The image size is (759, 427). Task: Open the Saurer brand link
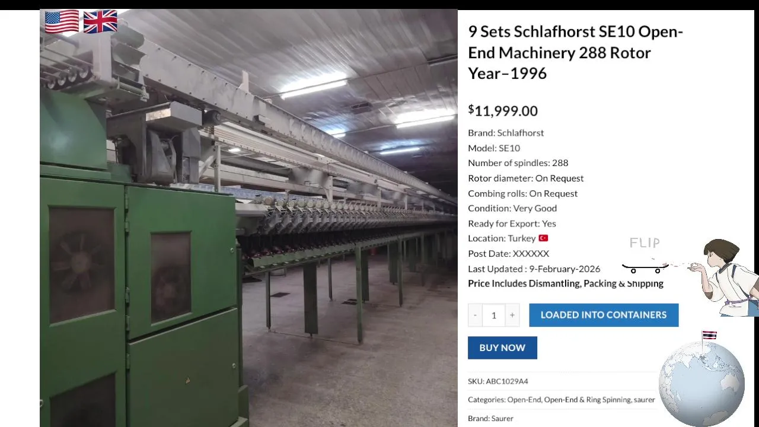pyautogui.click(x=502, y=418)
